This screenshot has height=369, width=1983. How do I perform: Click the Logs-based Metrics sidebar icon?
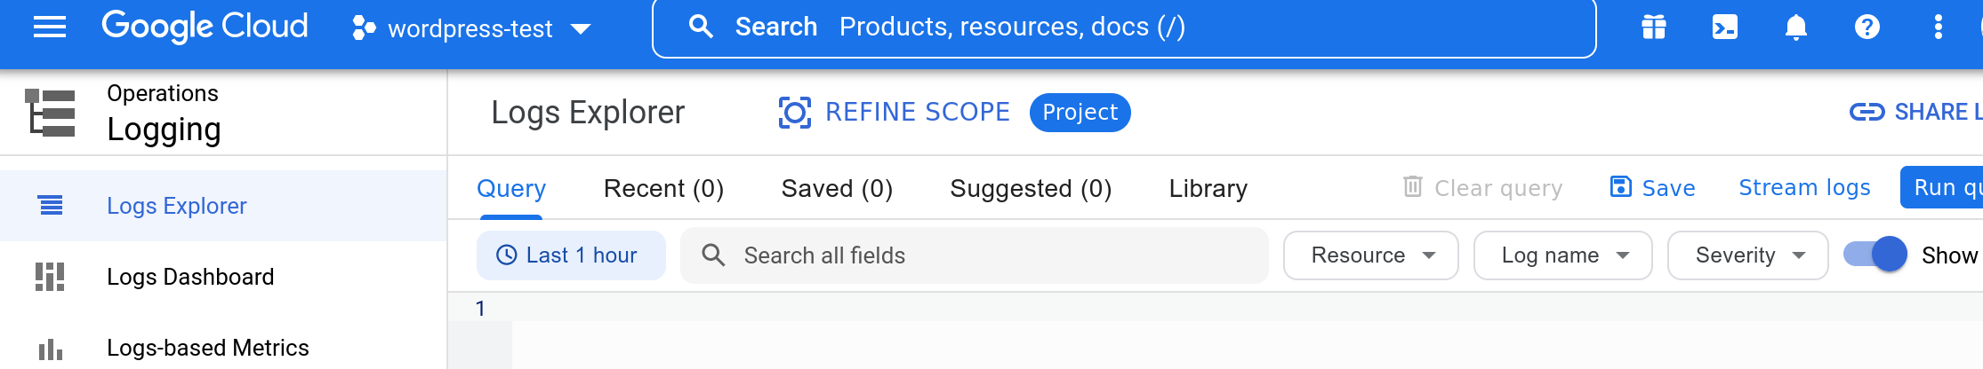coord(50,349)
